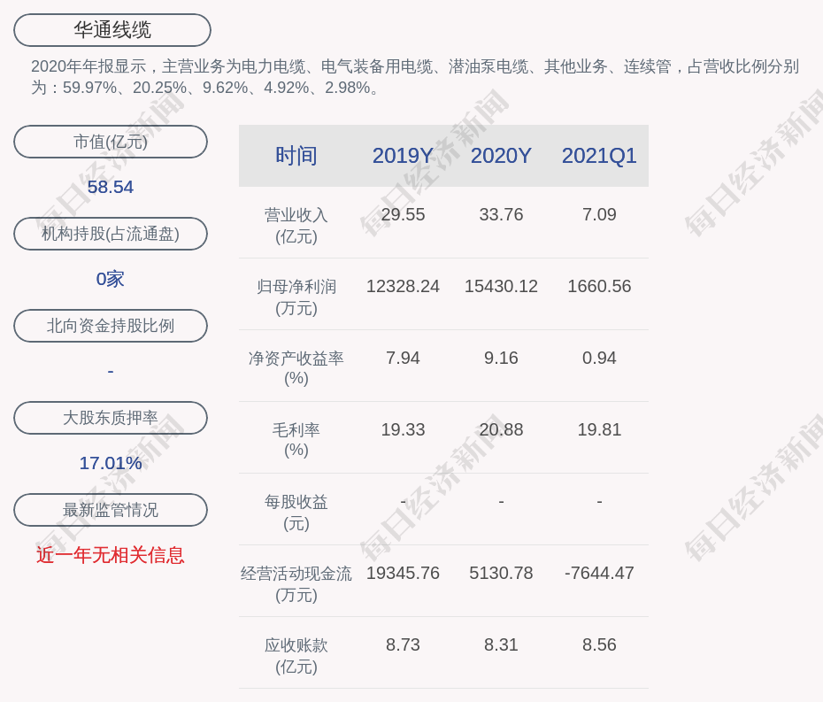Select the 北向资金持股比例 pill
Screen dimensions: 823x702
pos(111,326)
